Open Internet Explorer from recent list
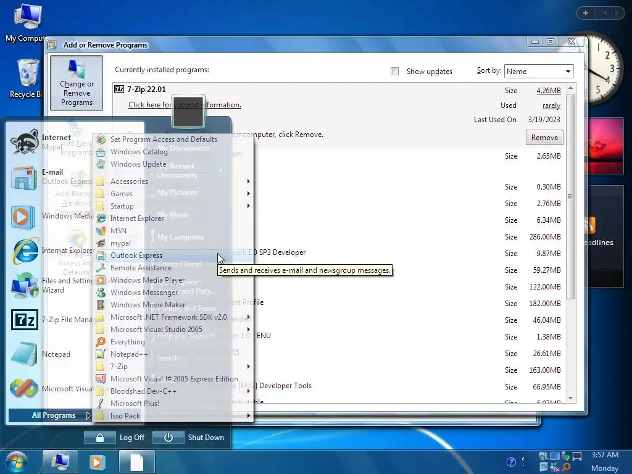Screen dimensions: 632x474 [25, 251]
